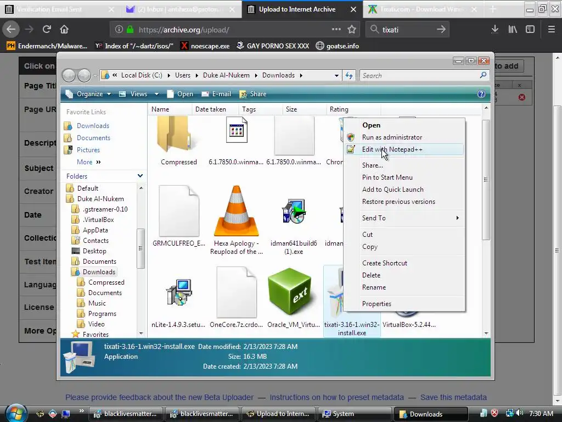Open Views dropdown arrow
The image size is (562, 422).
coord(156,94)
